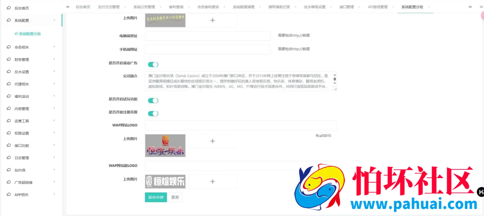Focus the WAP网站LOGO input field
The height and width of the screenshot is (216, 484).
(241, 125)
